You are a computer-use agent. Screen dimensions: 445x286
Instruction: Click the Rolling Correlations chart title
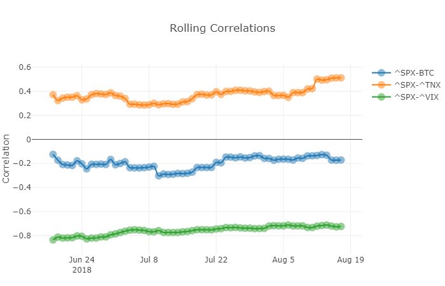[222, 29]
